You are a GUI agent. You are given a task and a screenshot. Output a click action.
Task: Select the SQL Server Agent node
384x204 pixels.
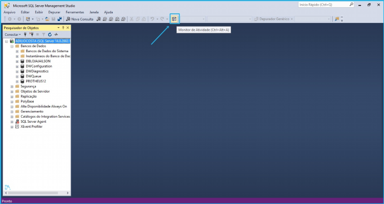coord(33,122)
